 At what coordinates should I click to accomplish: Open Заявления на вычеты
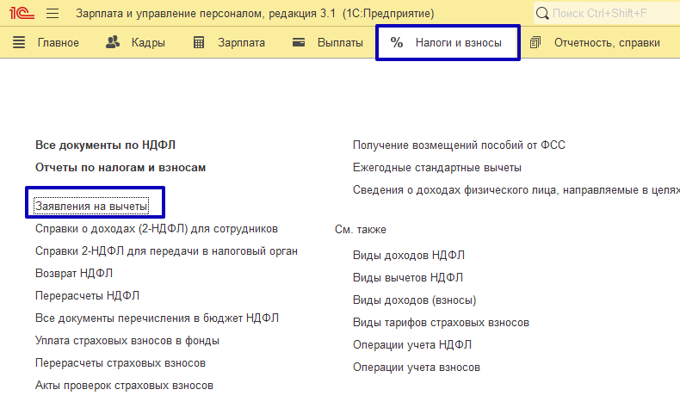[x=91, y=207]
